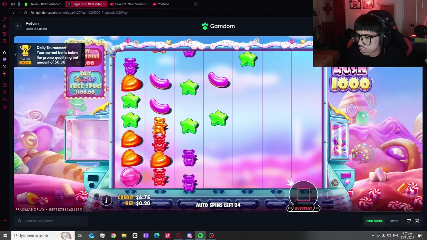
Task: Go back in browser history
Action: point(13,13)
